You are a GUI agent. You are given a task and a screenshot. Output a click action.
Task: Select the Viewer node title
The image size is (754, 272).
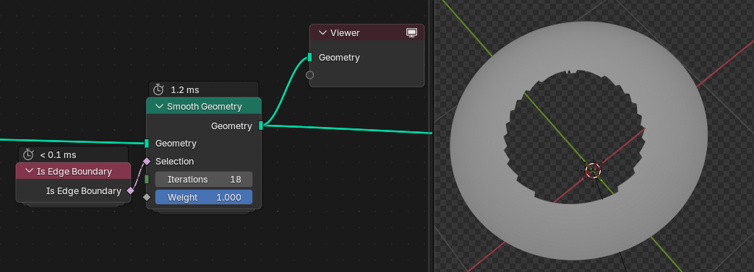pyautogui.click(x=345, y=33)
